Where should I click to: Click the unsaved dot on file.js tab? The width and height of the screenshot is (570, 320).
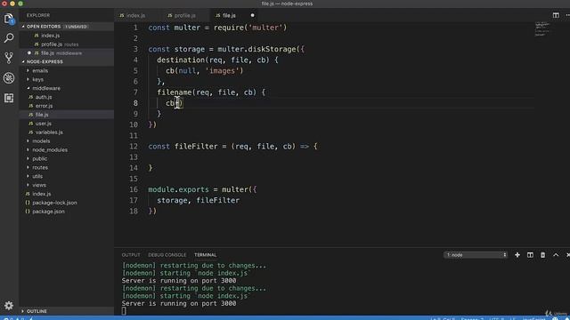tap(252, 15)
